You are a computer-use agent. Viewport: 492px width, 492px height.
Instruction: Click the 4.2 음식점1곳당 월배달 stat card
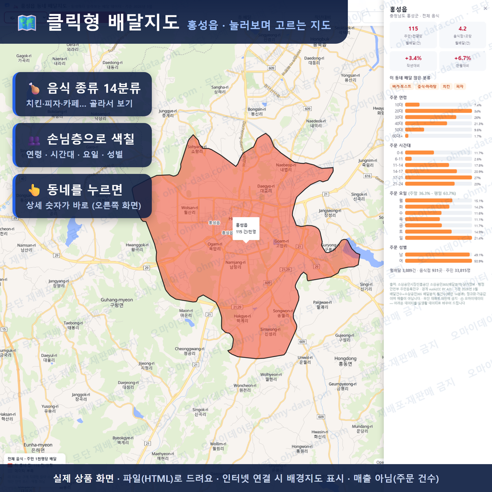click(x=462, y=35)
